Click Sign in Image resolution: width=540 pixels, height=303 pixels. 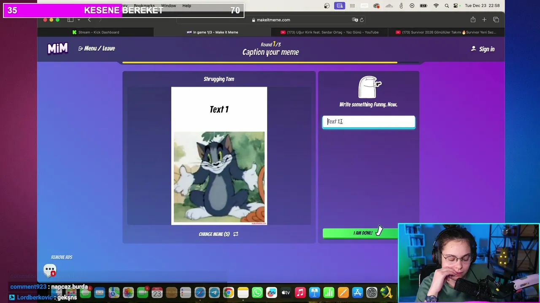483,49
